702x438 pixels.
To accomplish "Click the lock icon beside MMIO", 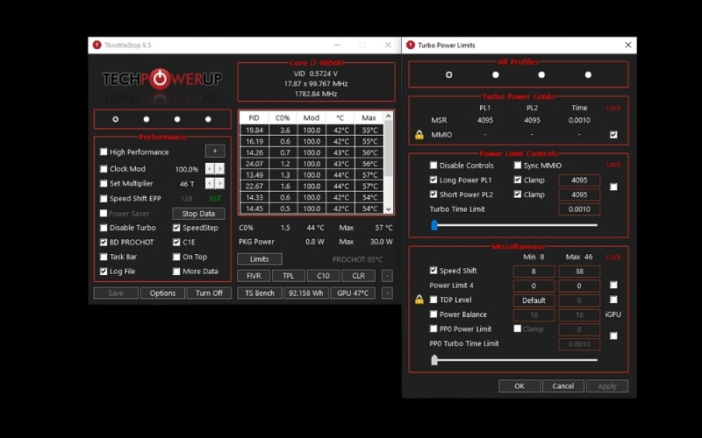I will (x=419, y=135).
